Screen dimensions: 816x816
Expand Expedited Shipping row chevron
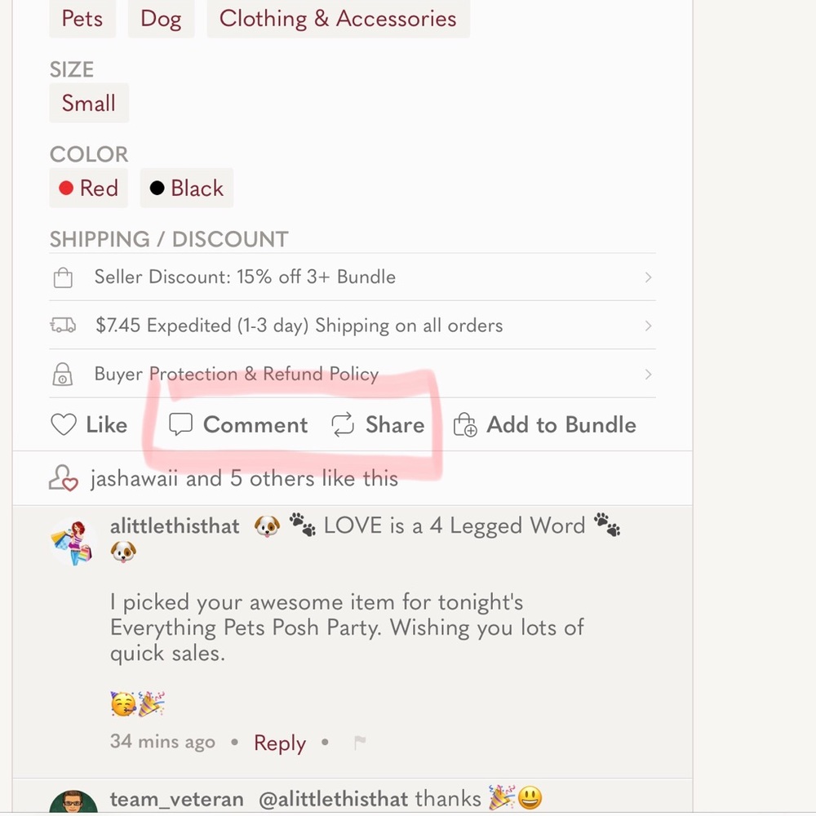click(x=648, y=326)
